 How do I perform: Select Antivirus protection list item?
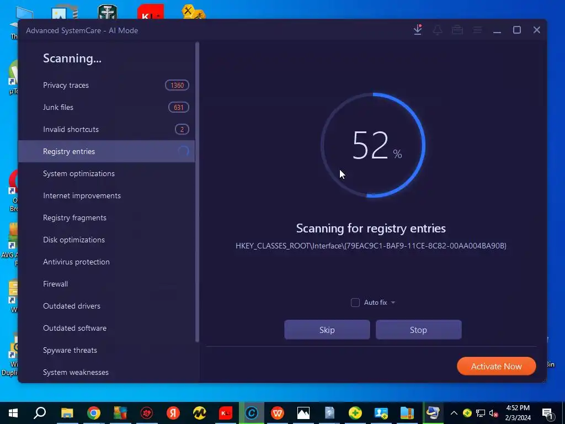point(106,262)
